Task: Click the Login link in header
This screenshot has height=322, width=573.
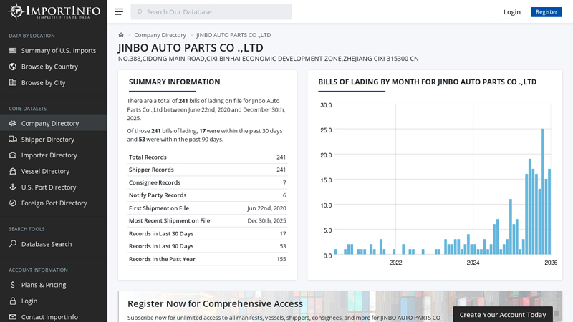Action: (512, 11)
